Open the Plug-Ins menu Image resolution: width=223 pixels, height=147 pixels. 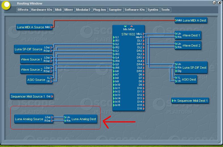tap(100, 10)
